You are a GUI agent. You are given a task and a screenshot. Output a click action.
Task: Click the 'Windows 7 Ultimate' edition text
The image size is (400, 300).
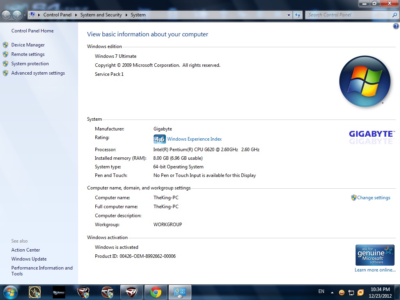116,56
